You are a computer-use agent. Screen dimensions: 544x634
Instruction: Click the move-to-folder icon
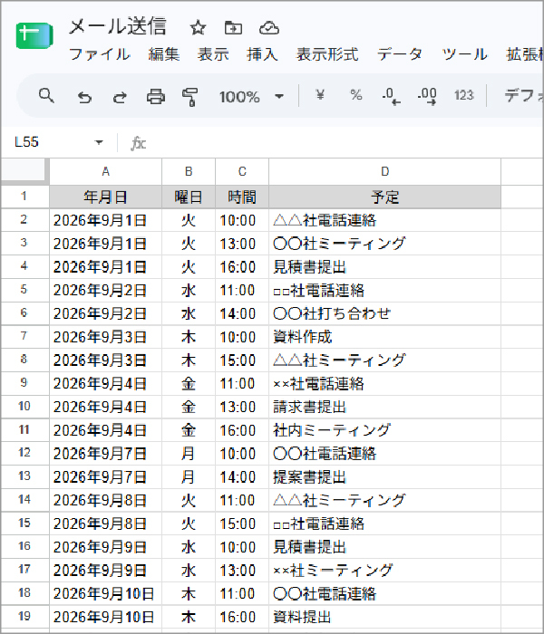(233, 28)
